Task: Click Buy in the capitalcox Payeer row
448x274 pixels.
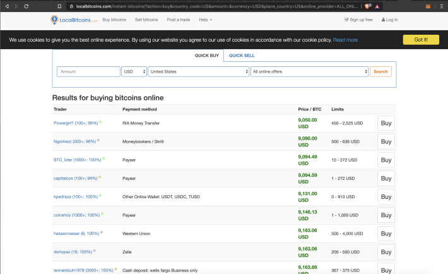Action: [x=386, y=178]
